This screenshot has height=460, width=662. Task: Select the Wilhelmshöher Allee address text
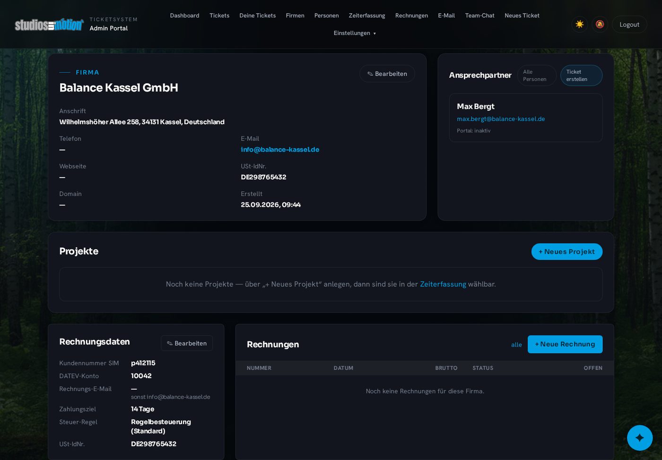pyautogui.click(x=142, y=122)
